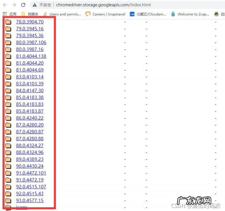This screenshot has width=225, height=211.
Task: Open the 88.0.4324.96 directory link
Action: click(x=30, y=153)
